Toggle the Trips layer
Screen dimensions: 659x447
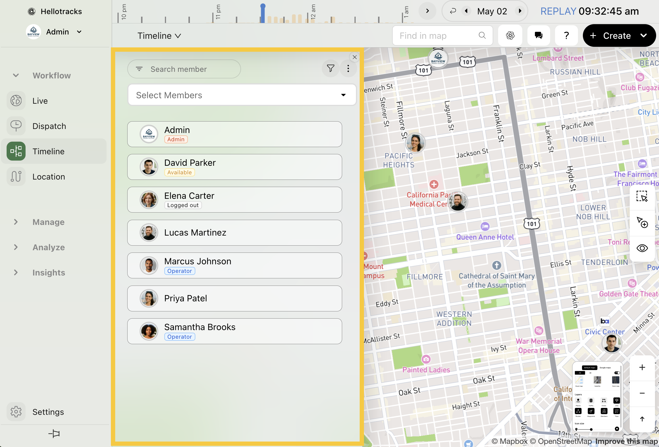tap(616, 411)
